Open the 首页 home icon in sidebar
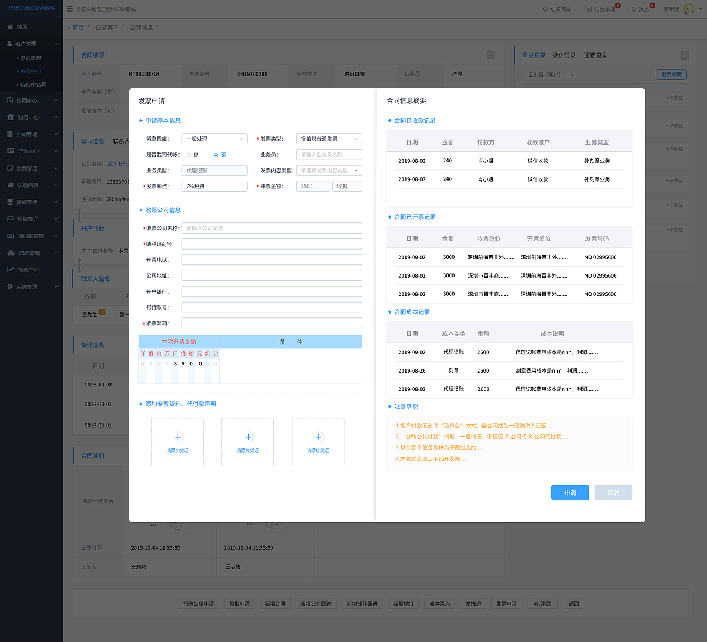707x642 pixels. (x=10, y=26)
